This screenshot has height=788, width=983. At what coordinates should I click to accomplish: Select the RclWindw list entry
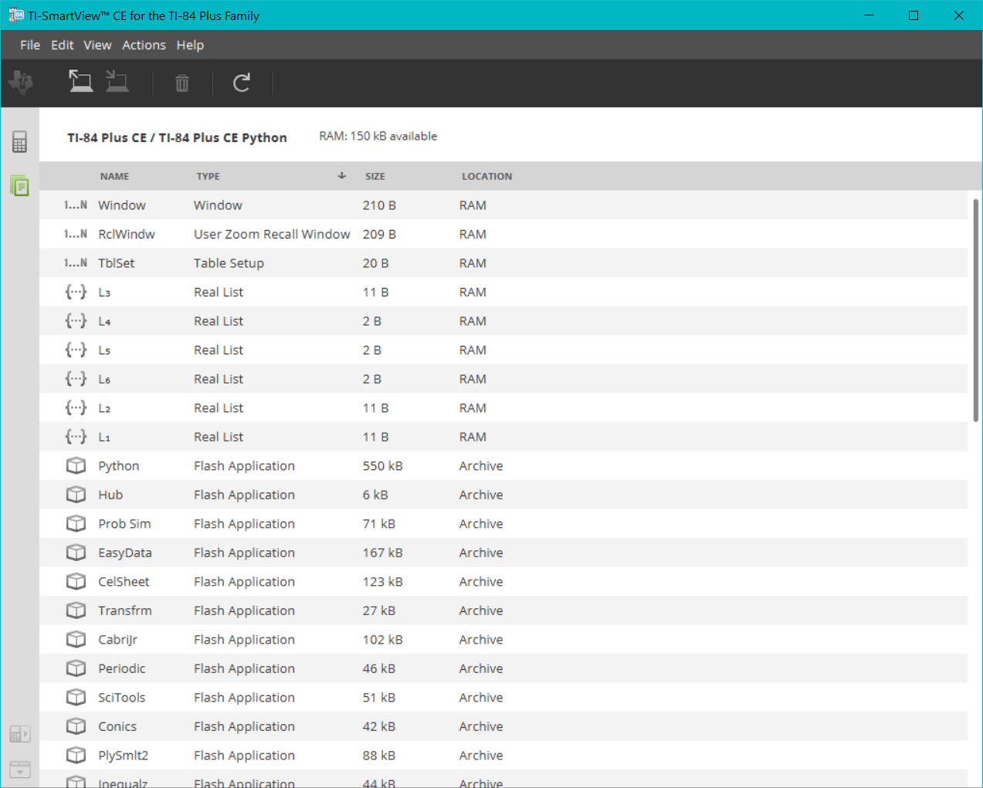127,235
